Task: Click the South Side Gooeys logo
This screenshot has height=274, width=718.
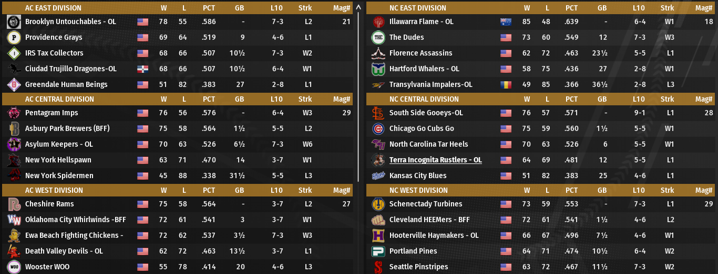Action: [x=378, y=113]
